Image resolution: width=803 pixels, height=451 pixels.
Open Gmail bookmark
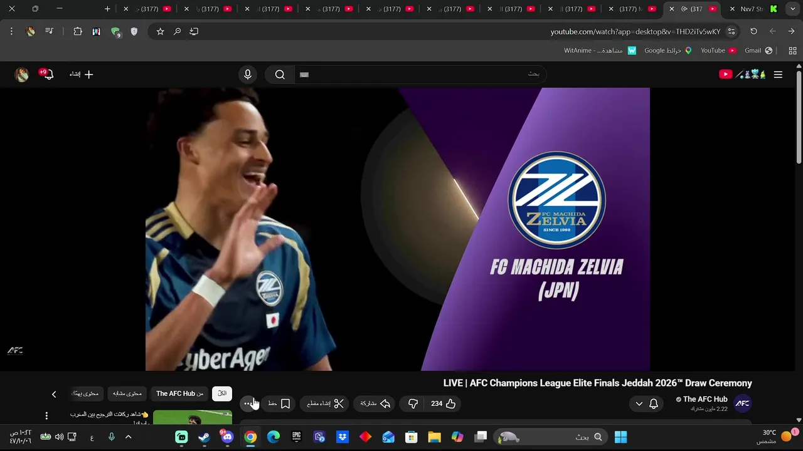tap(758, 51)
